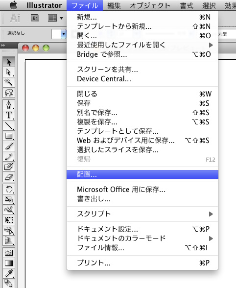Open the 書式 menu

[x=187, y=5]
